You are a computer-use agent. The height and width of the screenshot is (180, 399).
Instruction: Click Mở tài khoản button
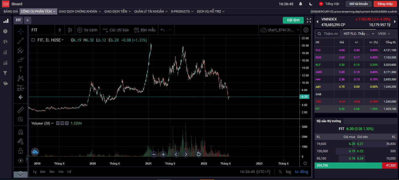(359, 4)
